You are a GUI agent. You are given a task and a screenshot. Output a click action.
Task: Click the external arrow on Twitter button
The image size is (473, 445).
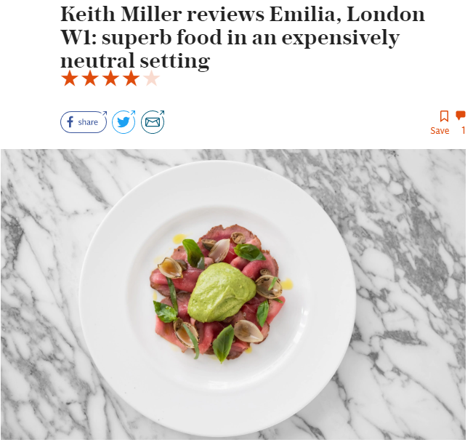(134, 114)
